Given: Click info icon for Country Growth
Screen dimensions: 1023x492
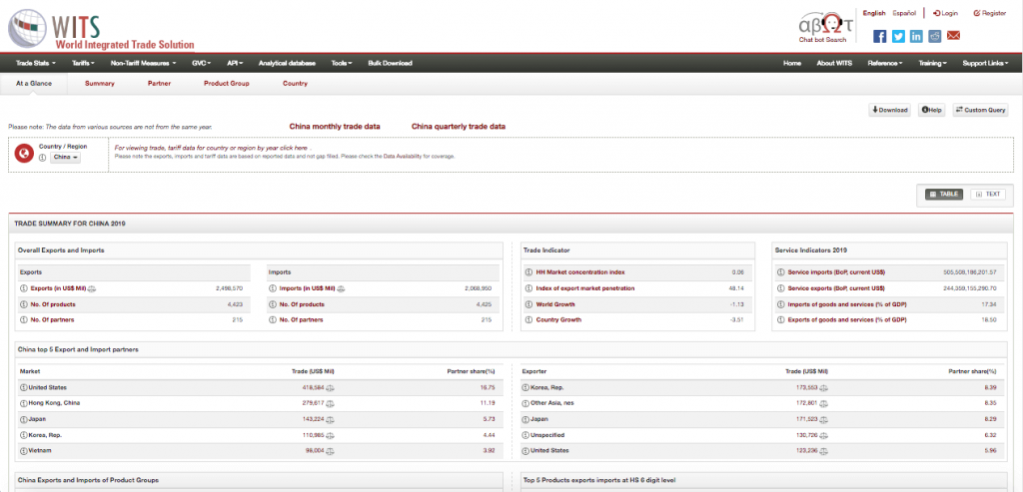Looking at the screenshot, I should 529,320.
